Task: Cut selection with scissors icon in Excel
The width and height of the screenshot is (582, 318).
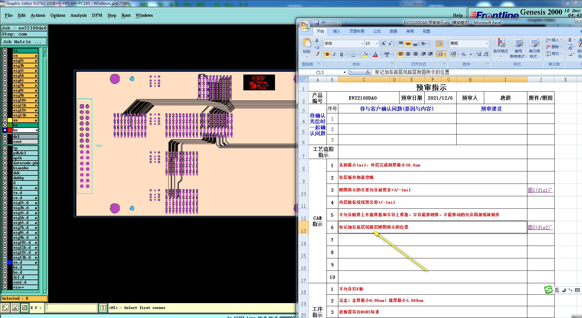Action: click(x=317, y=40)
